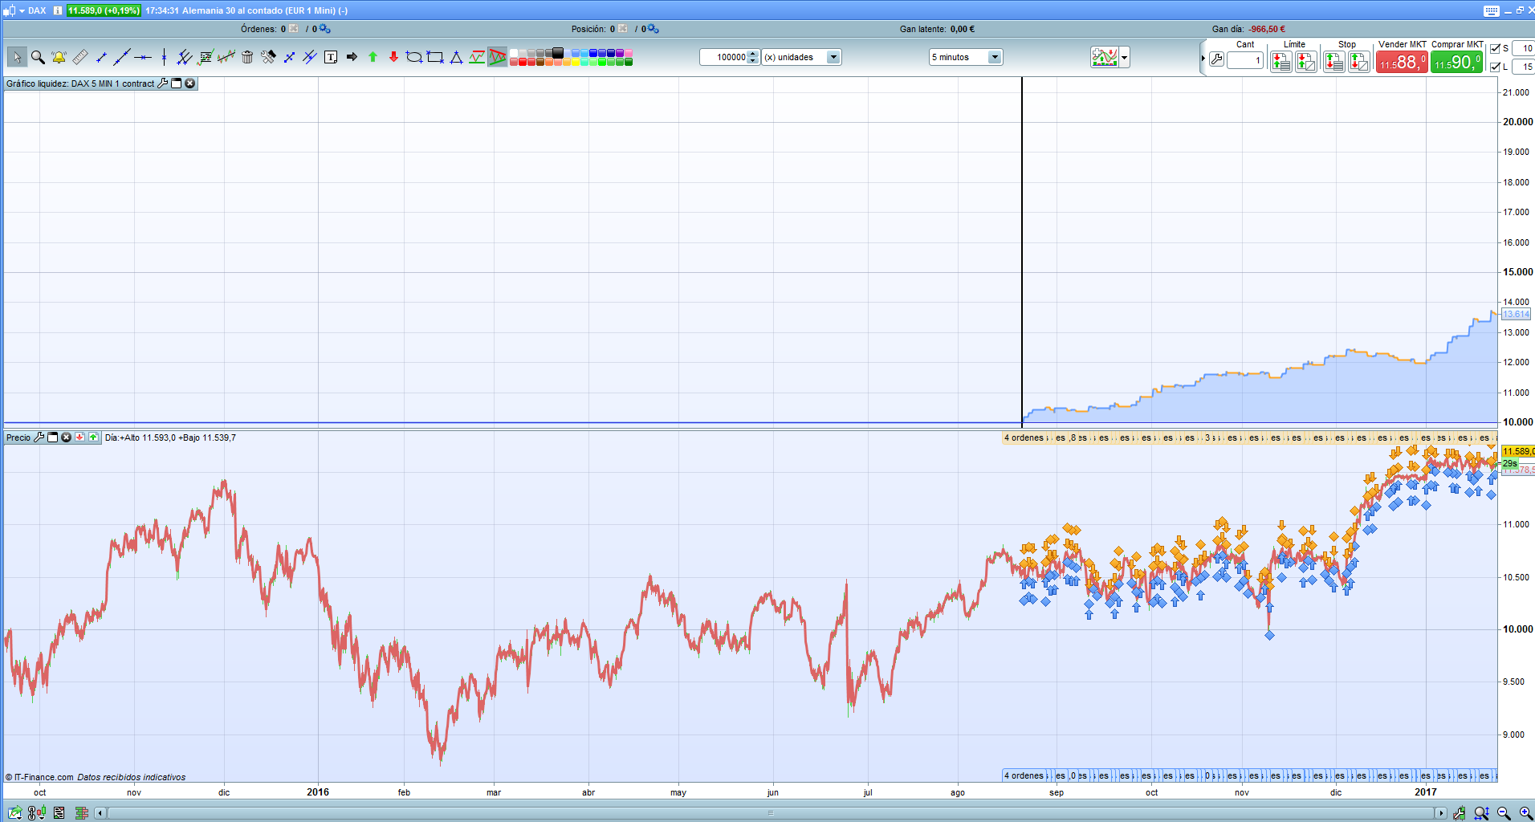The image size is (1535, 822).
Task: Open the add indicator chart button
Action: coord(1105,57)
